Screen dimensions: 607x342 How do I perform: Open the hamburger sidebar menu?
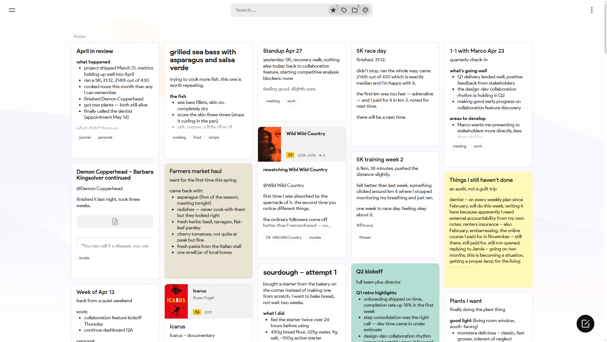pos(12,10)
